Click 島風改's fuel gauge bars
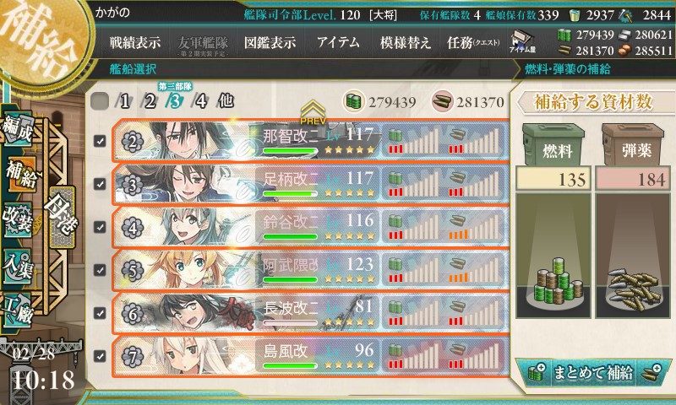This screenshot has height=405, width=676. pos(413,356)
